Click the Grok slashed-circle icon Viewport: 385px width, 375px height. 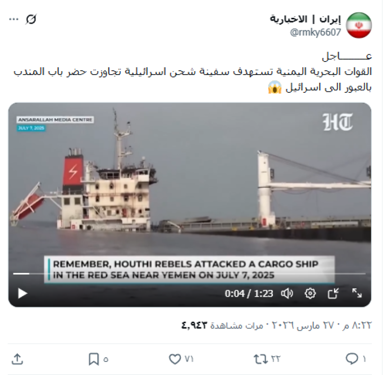[31, 19]
